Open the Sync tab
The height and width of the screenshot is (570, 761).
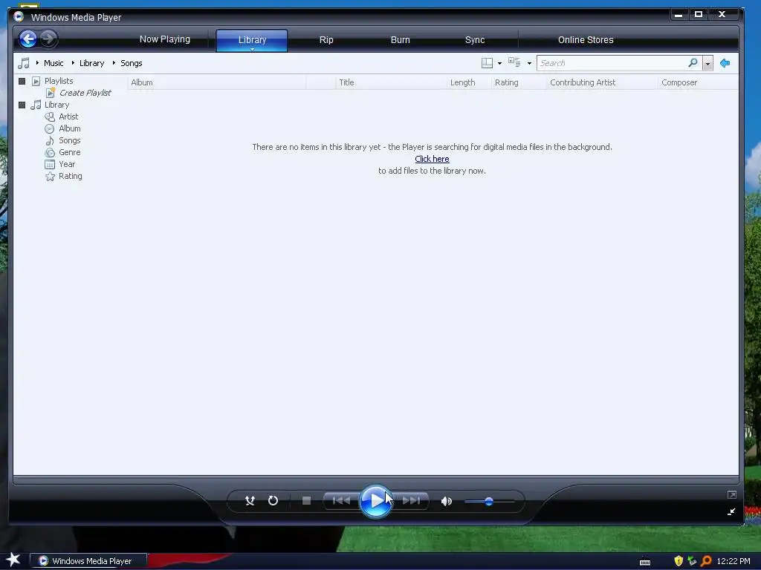(475, 40)
